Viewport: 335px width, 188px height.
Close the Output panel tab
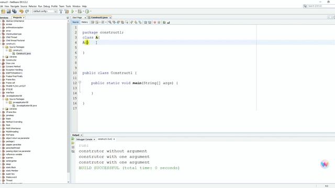pos(82,135)
